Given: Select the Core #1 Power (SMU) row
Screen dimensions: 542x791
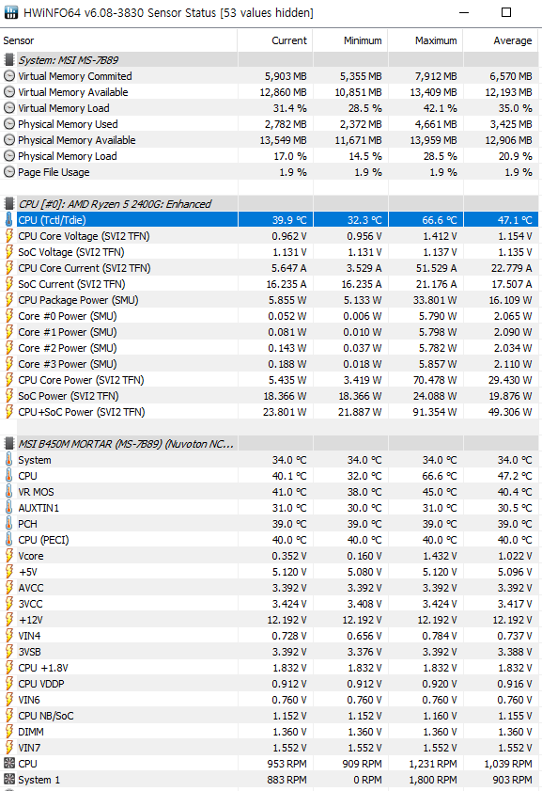Looking at the screenshot, I should 270,332.
